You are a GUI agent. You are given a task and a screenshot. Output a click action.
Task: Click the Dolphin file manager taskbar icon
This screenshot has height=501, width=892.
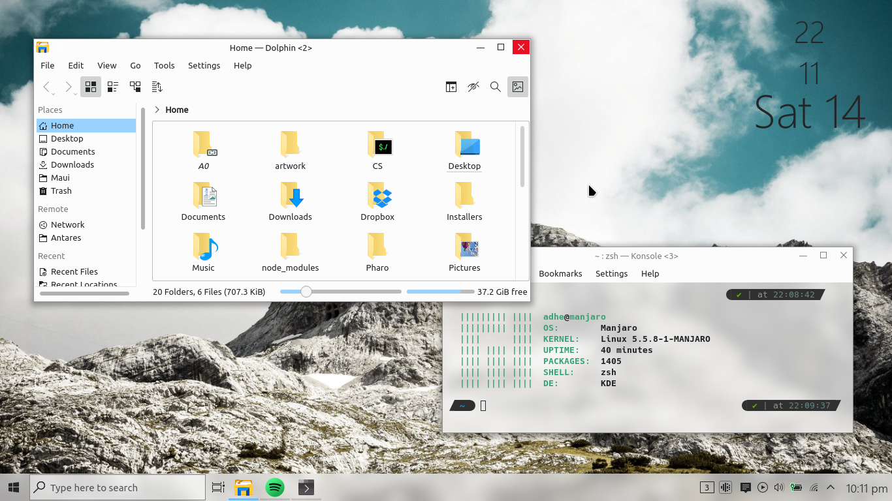(244, 487)
